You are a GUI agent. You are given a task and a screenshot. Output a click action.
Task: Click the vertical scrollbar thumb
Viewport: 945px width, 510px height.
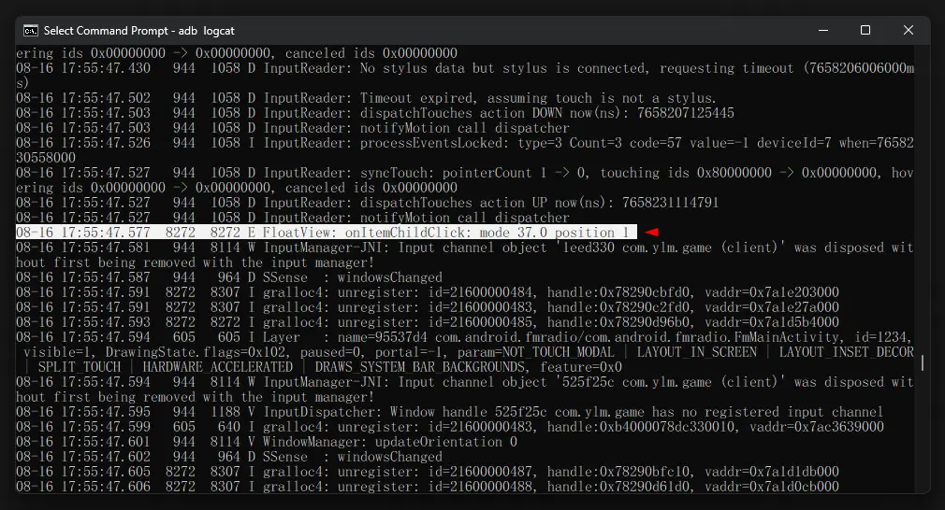(923, 362)
